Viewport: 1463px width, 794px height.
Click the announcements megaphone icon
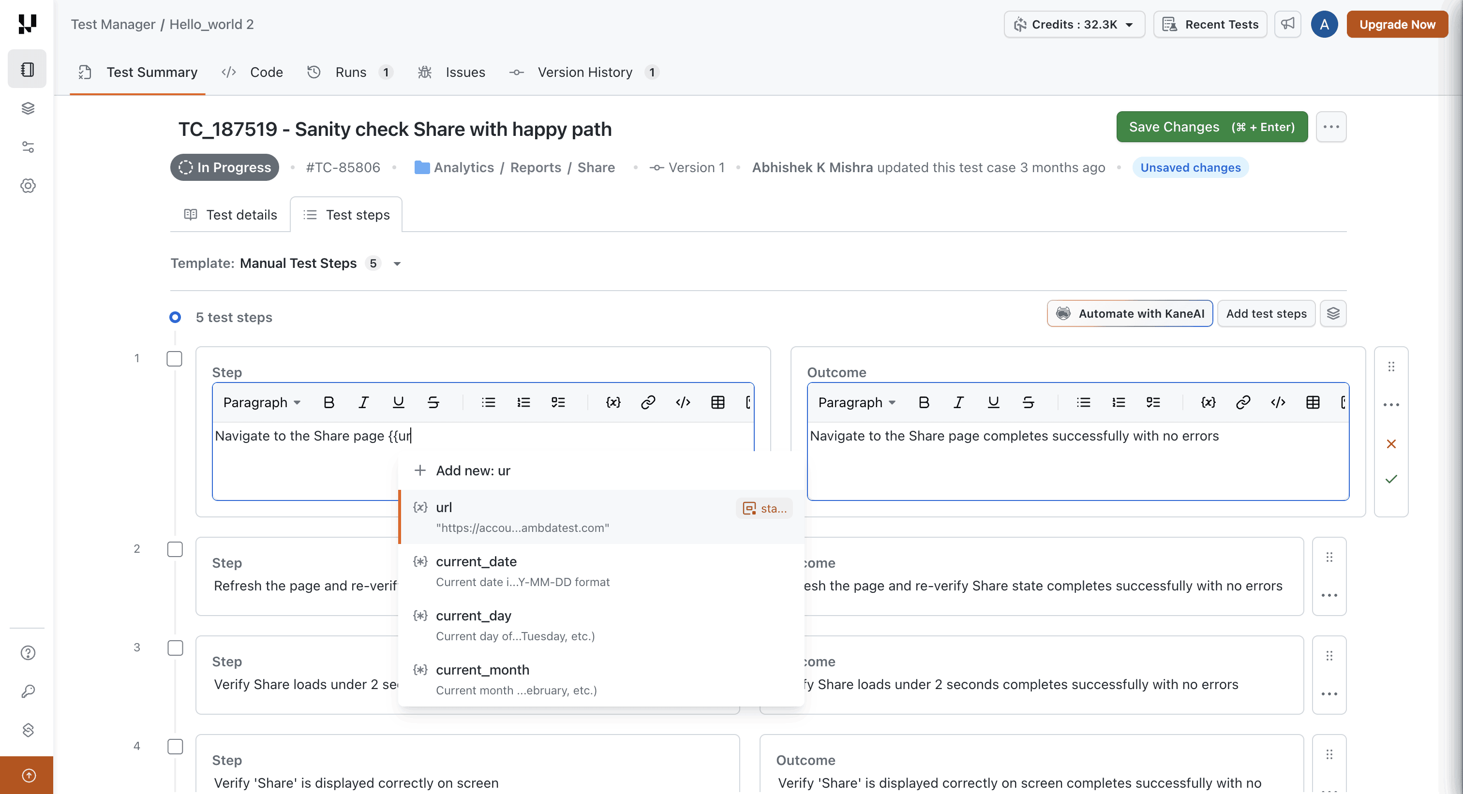point(1287,24)
